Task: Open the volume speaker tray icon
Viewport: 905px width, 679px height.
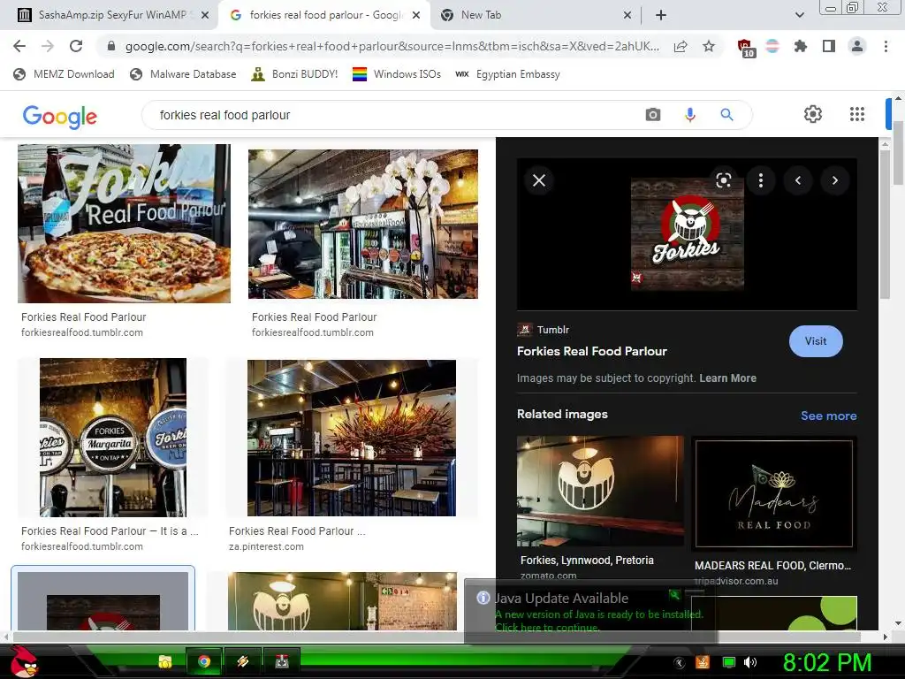Action: [750, 662]
